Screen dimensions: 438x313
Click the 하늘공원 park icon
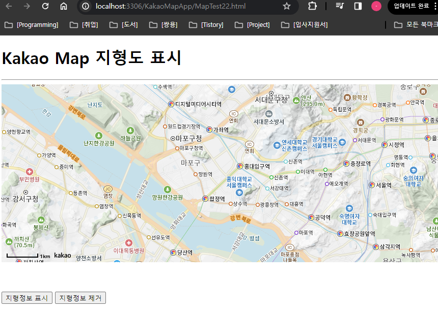click(x=130, y=130)
